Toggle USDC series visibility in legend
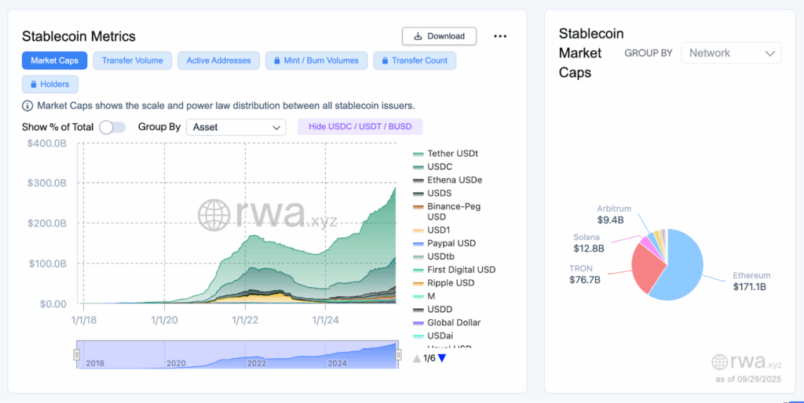The image size is (804, 403). coord(439,167)
